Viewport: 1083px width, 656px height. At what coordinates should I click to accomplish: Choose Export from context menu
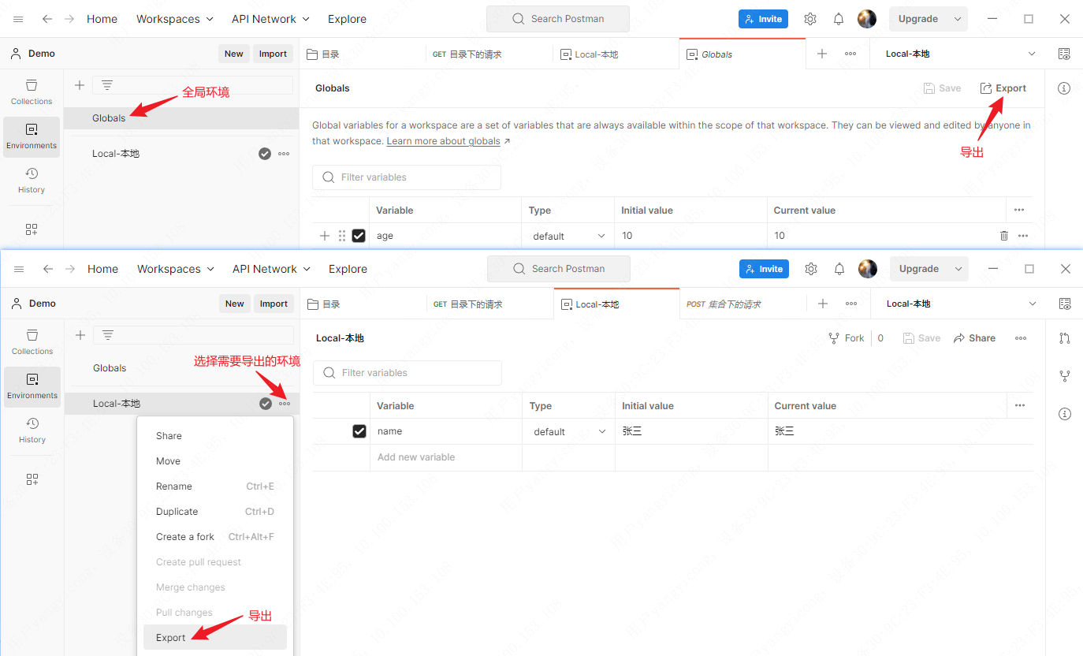[x=215, y=638]
